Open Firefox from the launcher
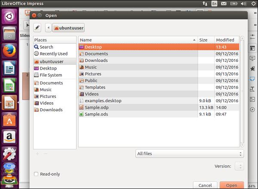 point(9,50)
